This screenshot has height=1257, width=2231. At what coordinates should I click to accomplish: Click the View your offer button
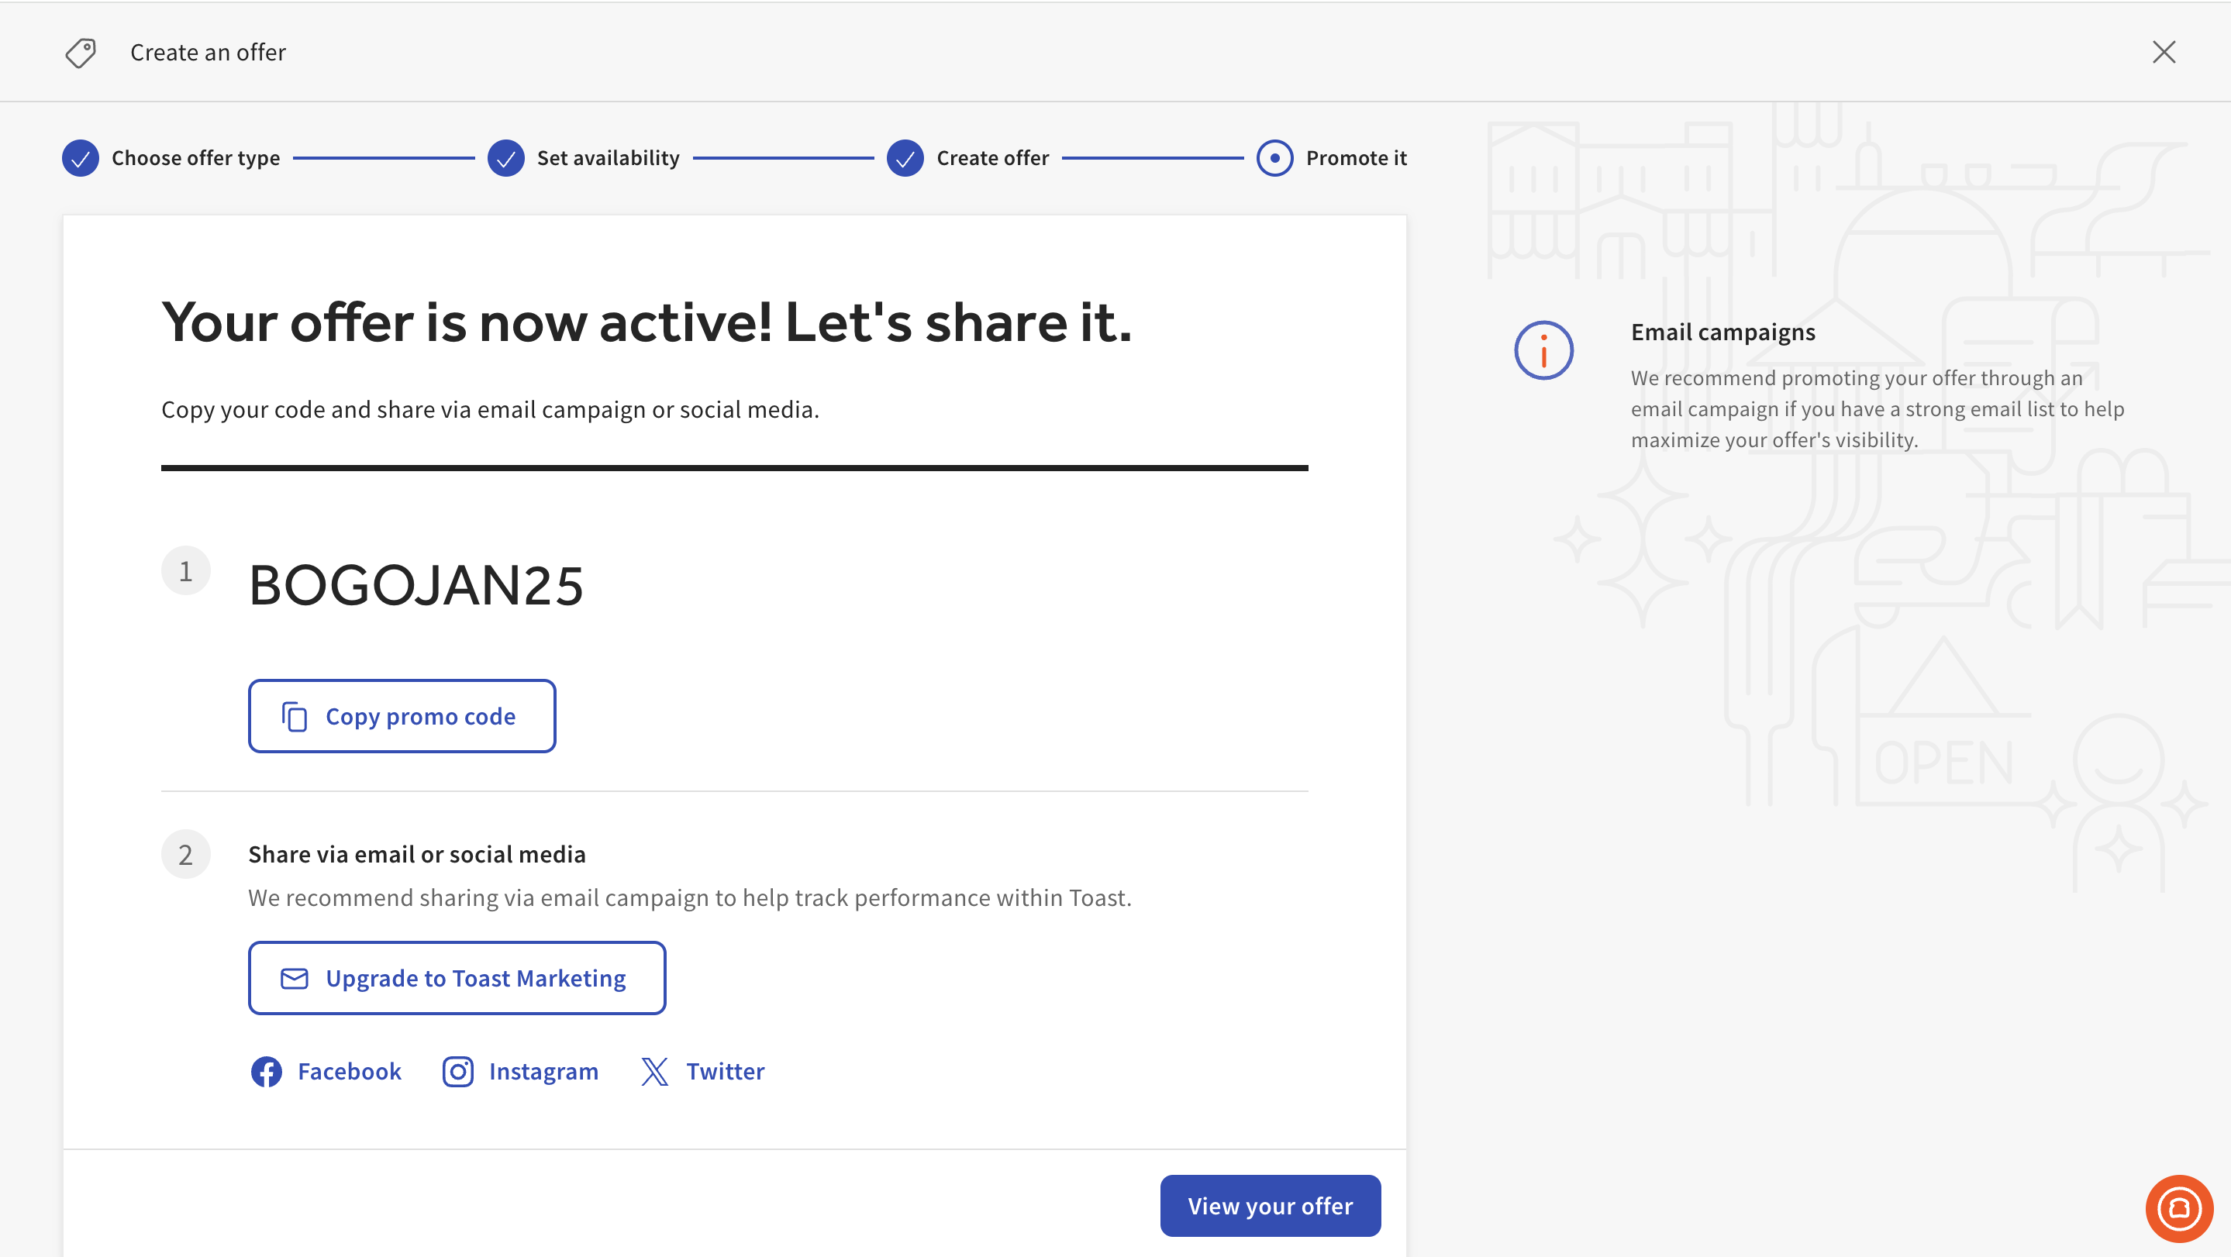point(1270,1206)
